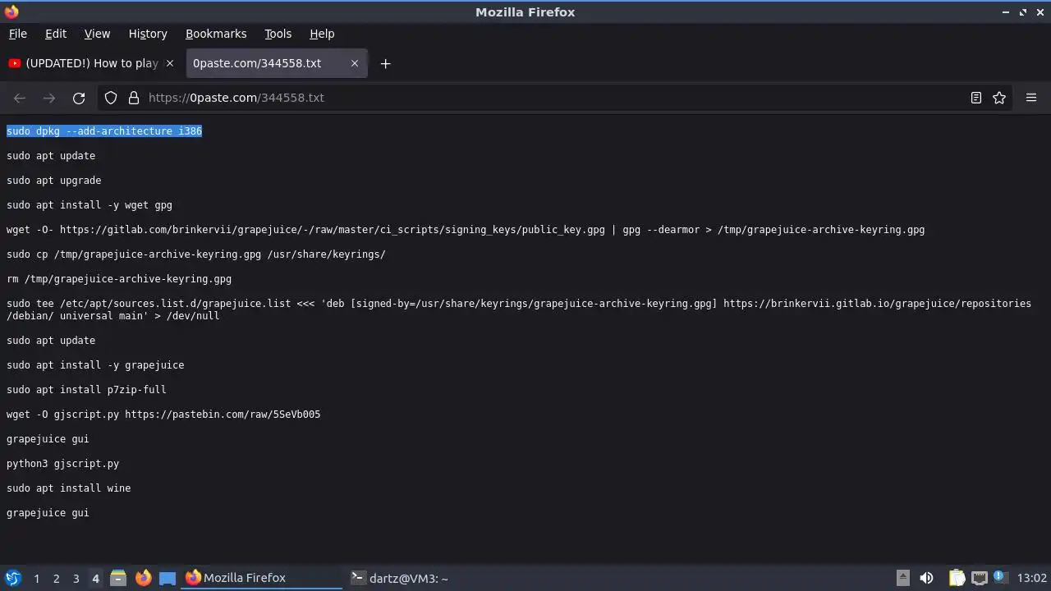The image size is (1051, 591).
Task: Click the 'sudo tee /etc/apt/sources.list.d' line
Action: [519, 309]
